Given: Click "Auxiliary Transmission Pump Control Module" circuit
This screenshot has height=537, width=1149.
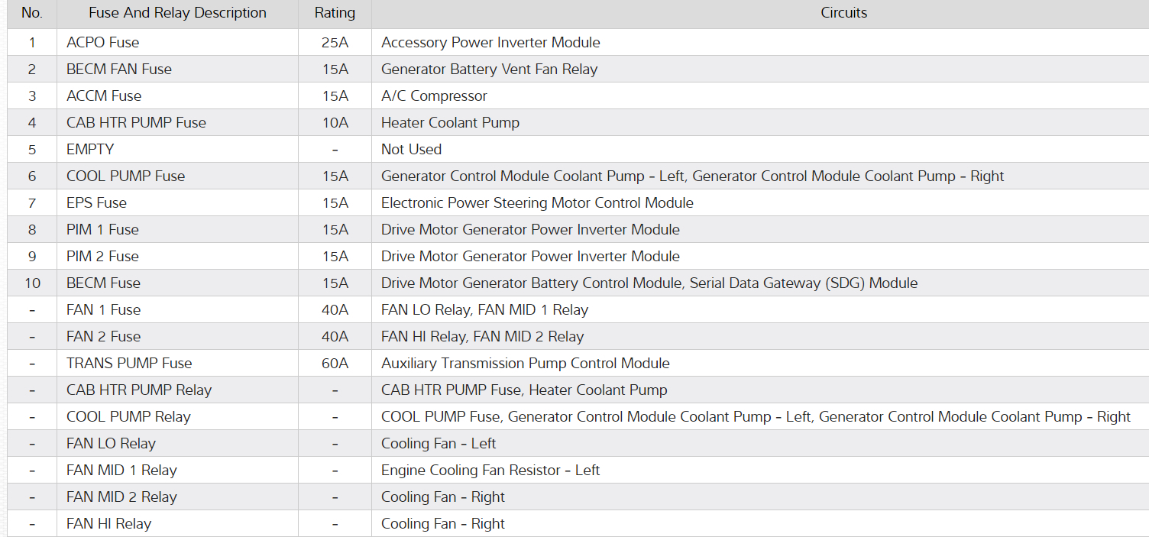Looking at the screenshot, I should (525, 363).
